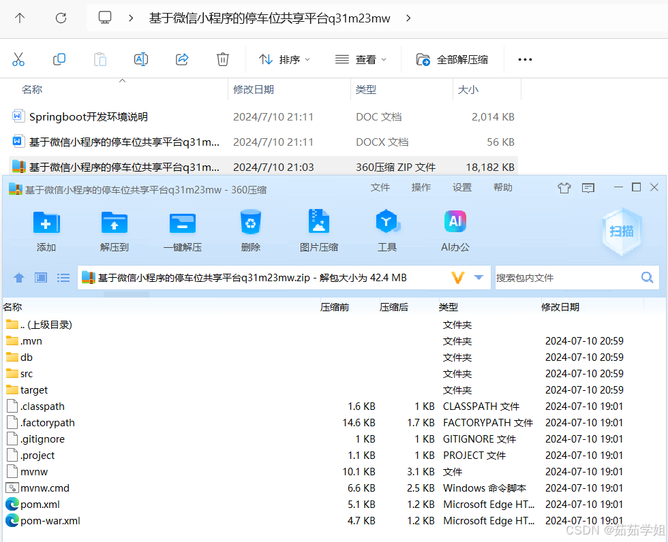Sort by the 类型 column header in Explorer
Image resolution: width=668 pixels, height=542 pixels.
click(x=366, y=90)
